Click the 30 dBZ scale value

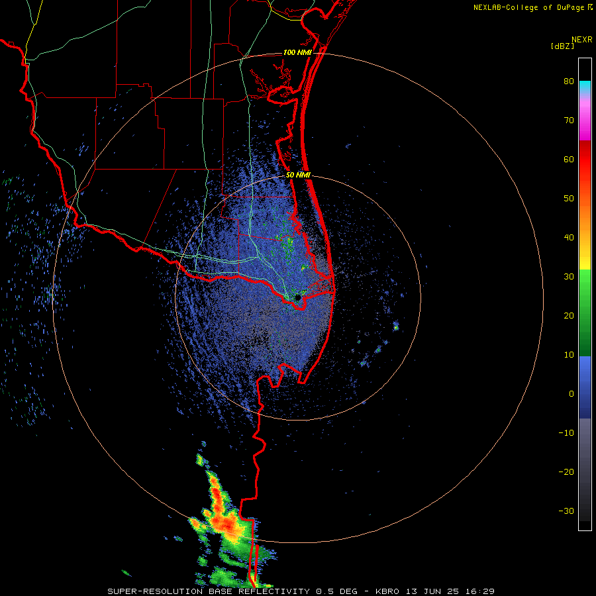point(569,277)
